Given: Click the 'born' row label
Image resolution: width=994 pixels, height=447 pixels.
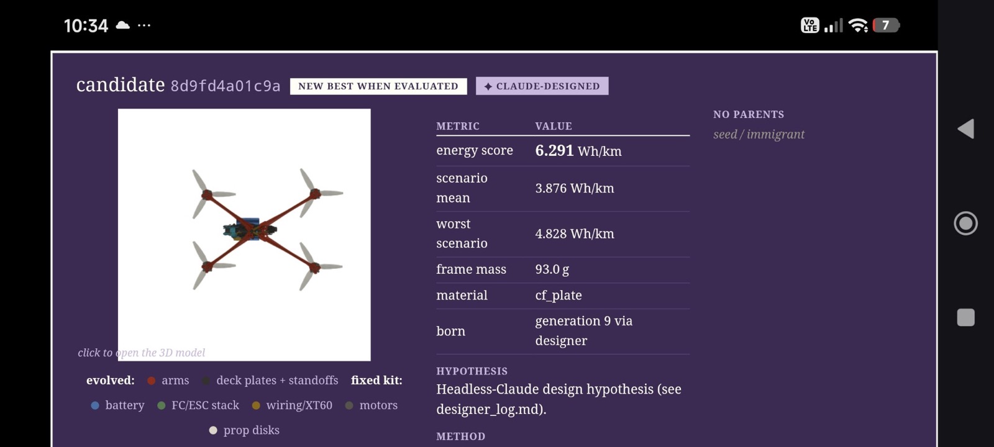Looking at the screenshot, I should (450, 332).
